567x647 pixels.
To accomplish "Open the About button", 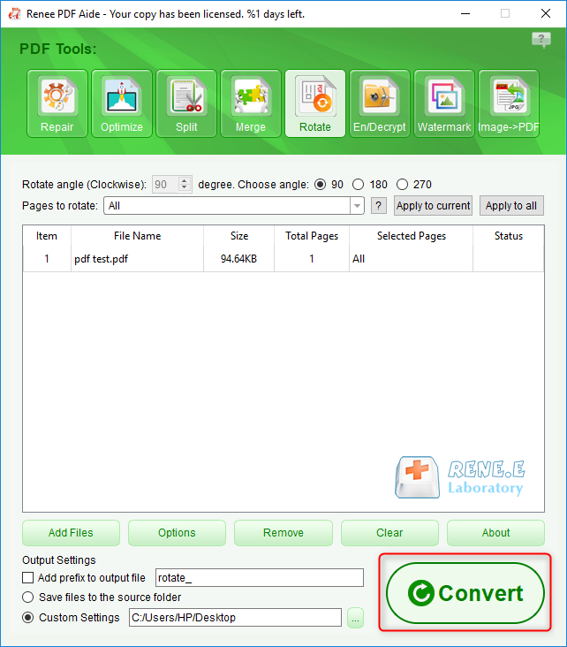I will click(x=495, y=533).
